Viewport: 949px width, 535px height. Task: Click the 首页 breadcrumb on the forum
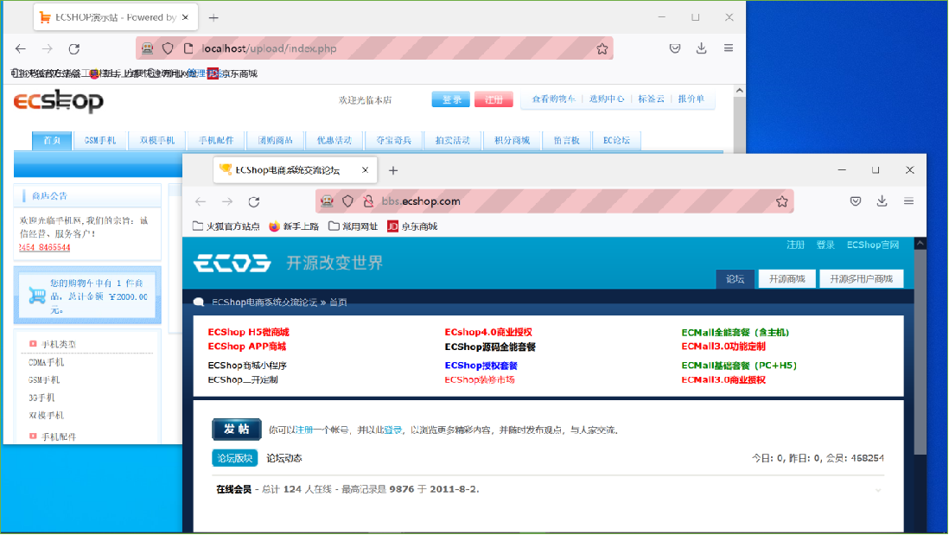(338, 302)
